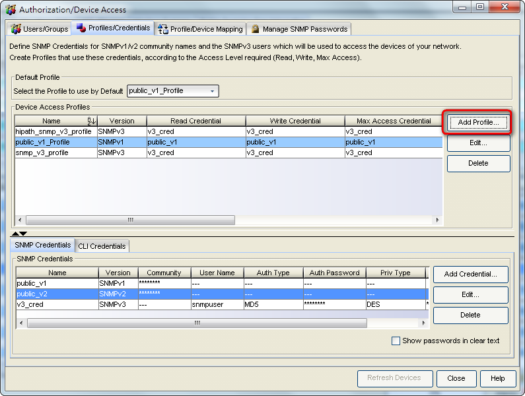Image resolution: width=525 pixels, height=396 pixels.
Task: Select the snmp_v3_profile row
Action: tap(228, 152)
